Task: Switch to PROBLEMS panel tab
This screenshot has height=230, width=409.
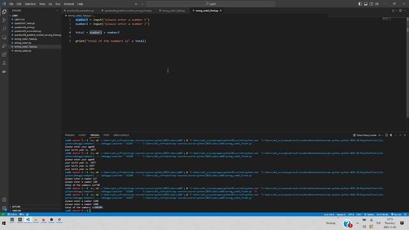Action: (x=70, y=135)
